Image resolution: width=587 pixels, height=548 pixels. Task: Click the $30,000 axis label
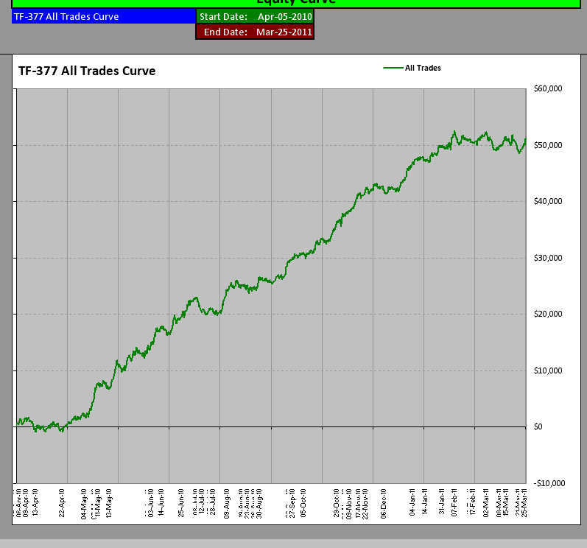click(548, 258)
